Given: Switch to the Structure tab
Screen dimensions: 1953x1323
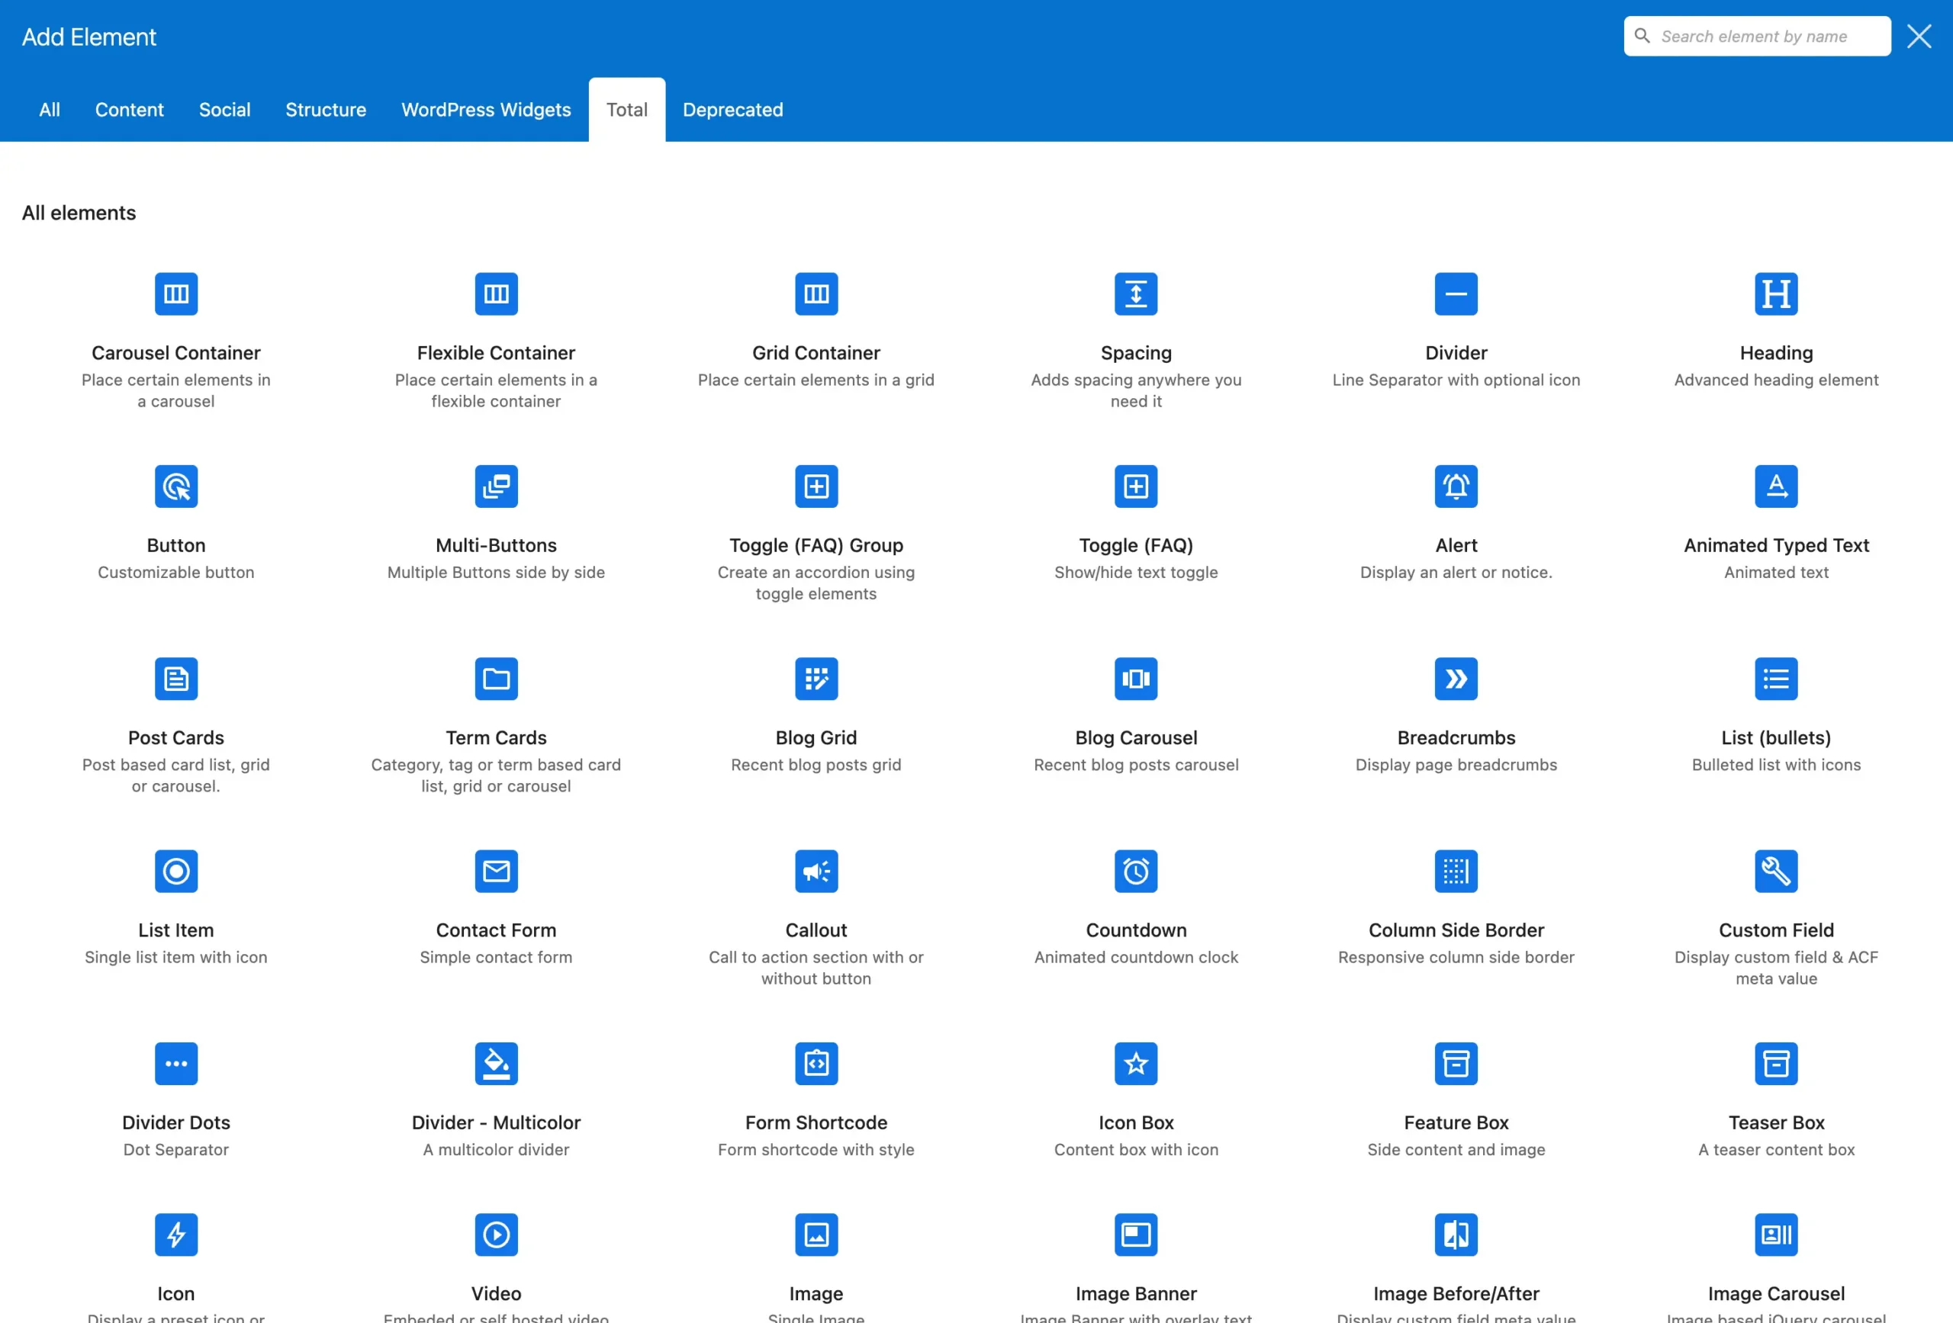Looking at the screenshot, I should click(325, 109).
